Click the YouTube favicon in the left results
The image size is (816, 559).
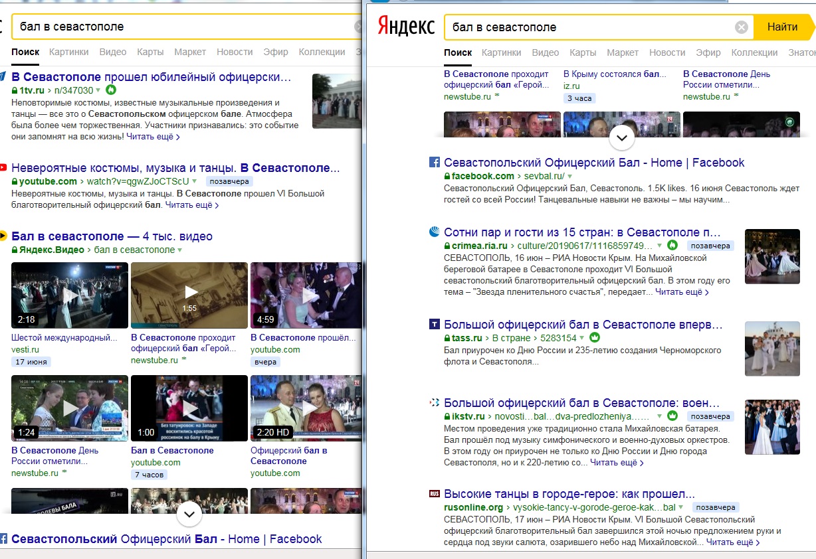pyautogui.click(x=3, y=168)
